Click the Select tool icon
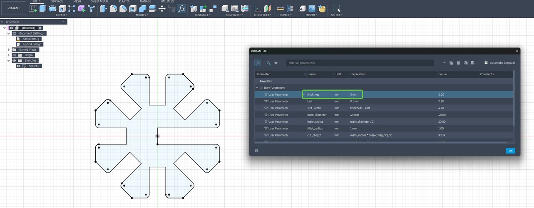The image size is (534, 208). point(336,8)
